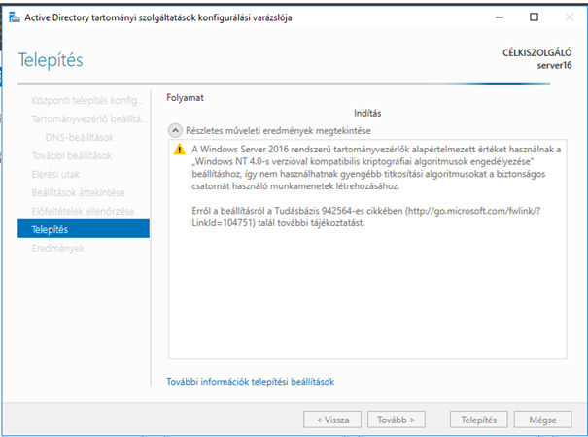Click the Telepítés button at bottom
Screen dimensions: 588x437
[x=478, y=420]
